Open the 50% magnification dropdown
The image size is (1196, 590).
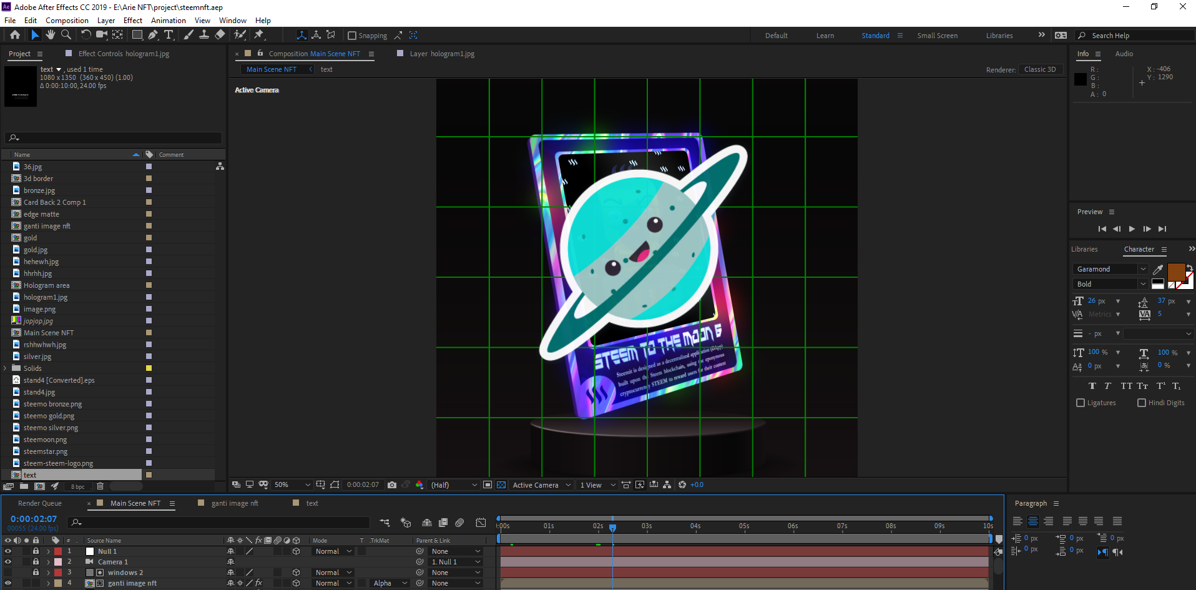[x=292, y=485]
